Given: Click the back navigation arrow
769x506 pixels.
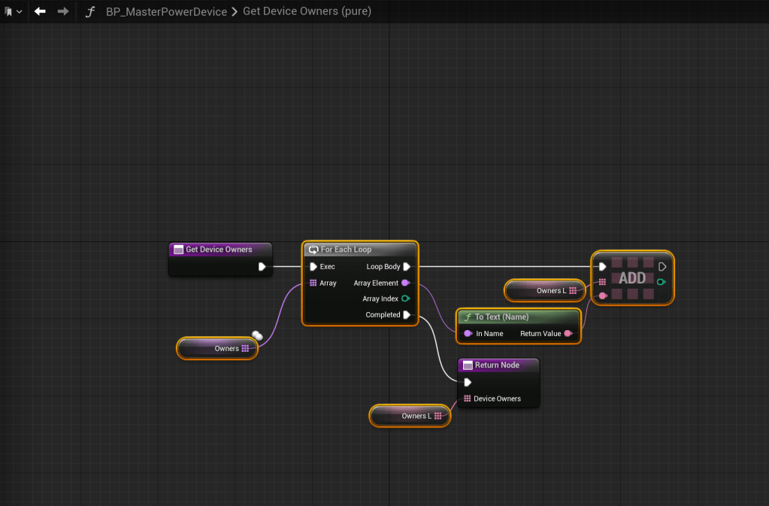Looking at the screenshot, I should tap(40, 12).
